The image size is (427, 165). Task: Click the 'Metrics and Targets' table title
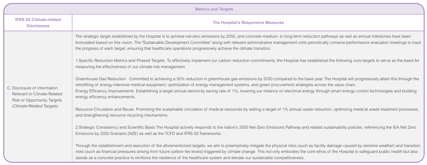(x=214, y=9)
